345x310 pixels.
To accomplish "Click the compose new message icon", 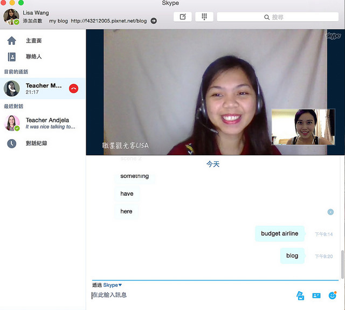I will [x=183, y=17].
